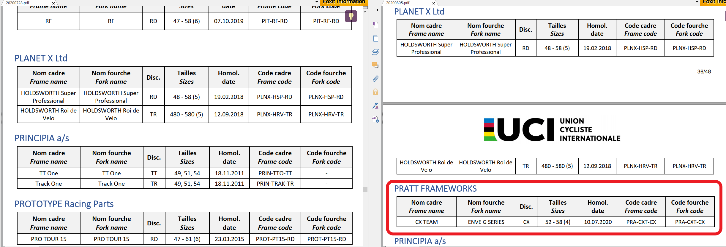Click the PLANET X Ltd heading in right document

[419, 12]
